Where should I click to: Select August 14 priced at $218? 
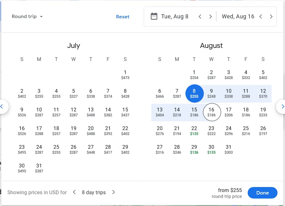tap(177, 112)
